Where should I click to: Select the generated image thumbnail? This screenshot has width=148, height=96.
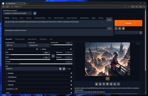108,79
